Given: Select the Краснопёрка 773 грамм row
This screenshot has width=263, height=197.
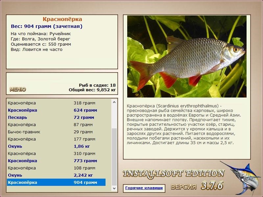Looking at the screenshot, I should pyautogui.click(x=56, y=161).
